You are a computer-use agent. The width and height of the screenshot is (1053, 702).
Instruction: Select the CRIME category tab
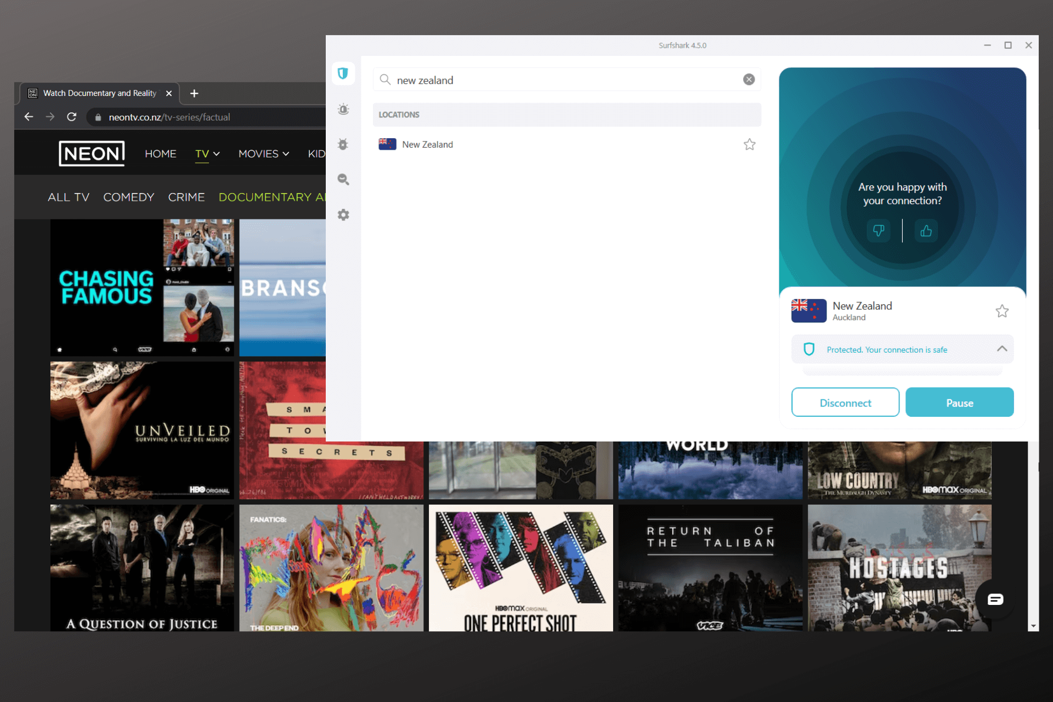pyautogui.click(x=186, y=197)
